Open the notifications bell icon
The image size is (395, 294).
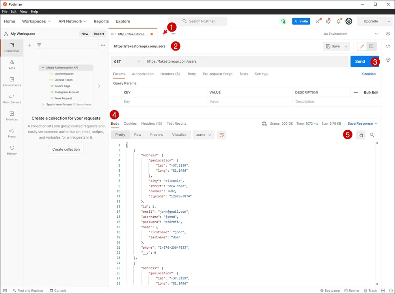[338, 21]
